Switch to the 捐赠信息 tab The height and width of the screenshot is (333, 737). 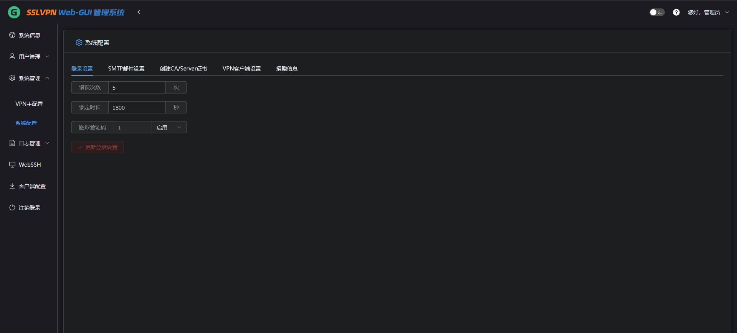click(x=287, y=69)
